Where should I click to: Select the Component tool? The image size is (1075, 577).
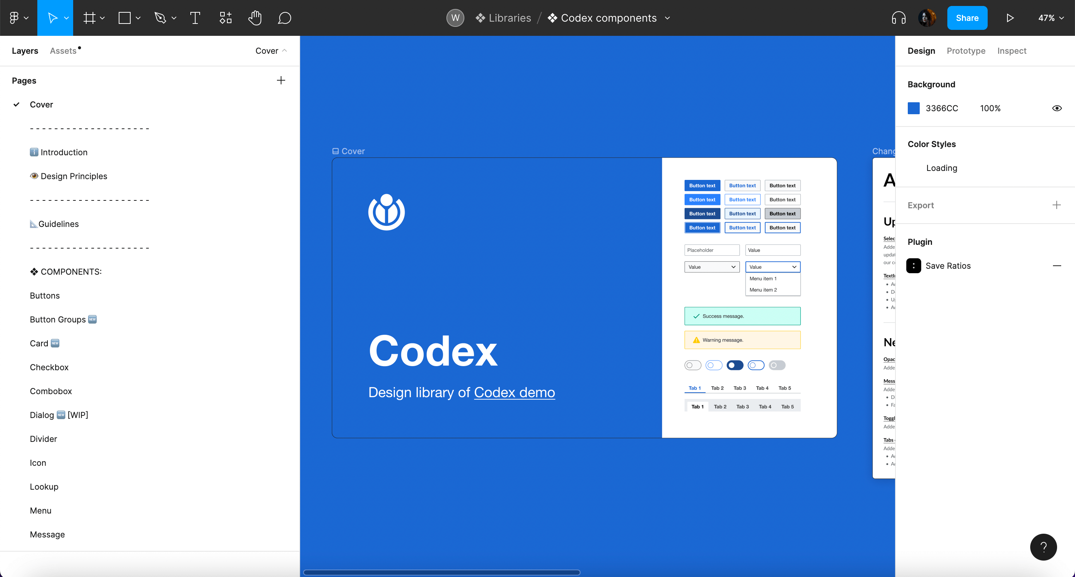pyautogui.click(x=225, y=18)
